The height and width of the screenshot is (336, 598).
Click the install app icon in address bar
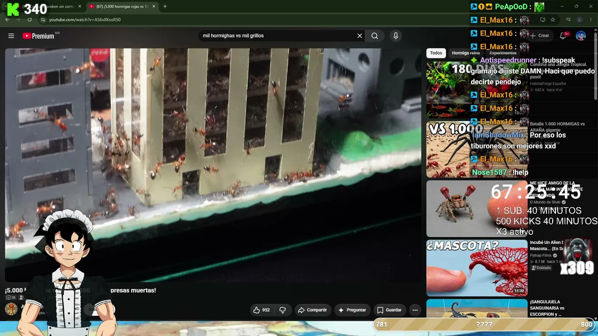542,20
